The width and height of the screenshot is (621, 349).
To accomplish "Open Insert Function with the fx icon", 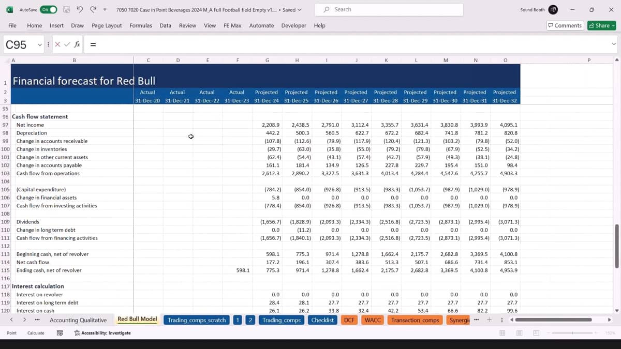I will coord(77,44).
